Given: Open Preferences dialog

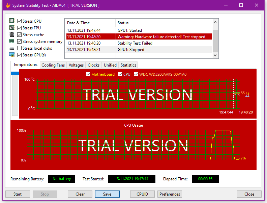Looking at the screenshot, I should point(170,194).
